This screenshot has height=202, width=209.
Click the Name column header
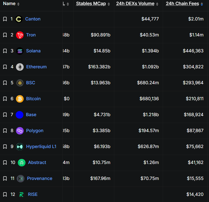coord(9,4)
